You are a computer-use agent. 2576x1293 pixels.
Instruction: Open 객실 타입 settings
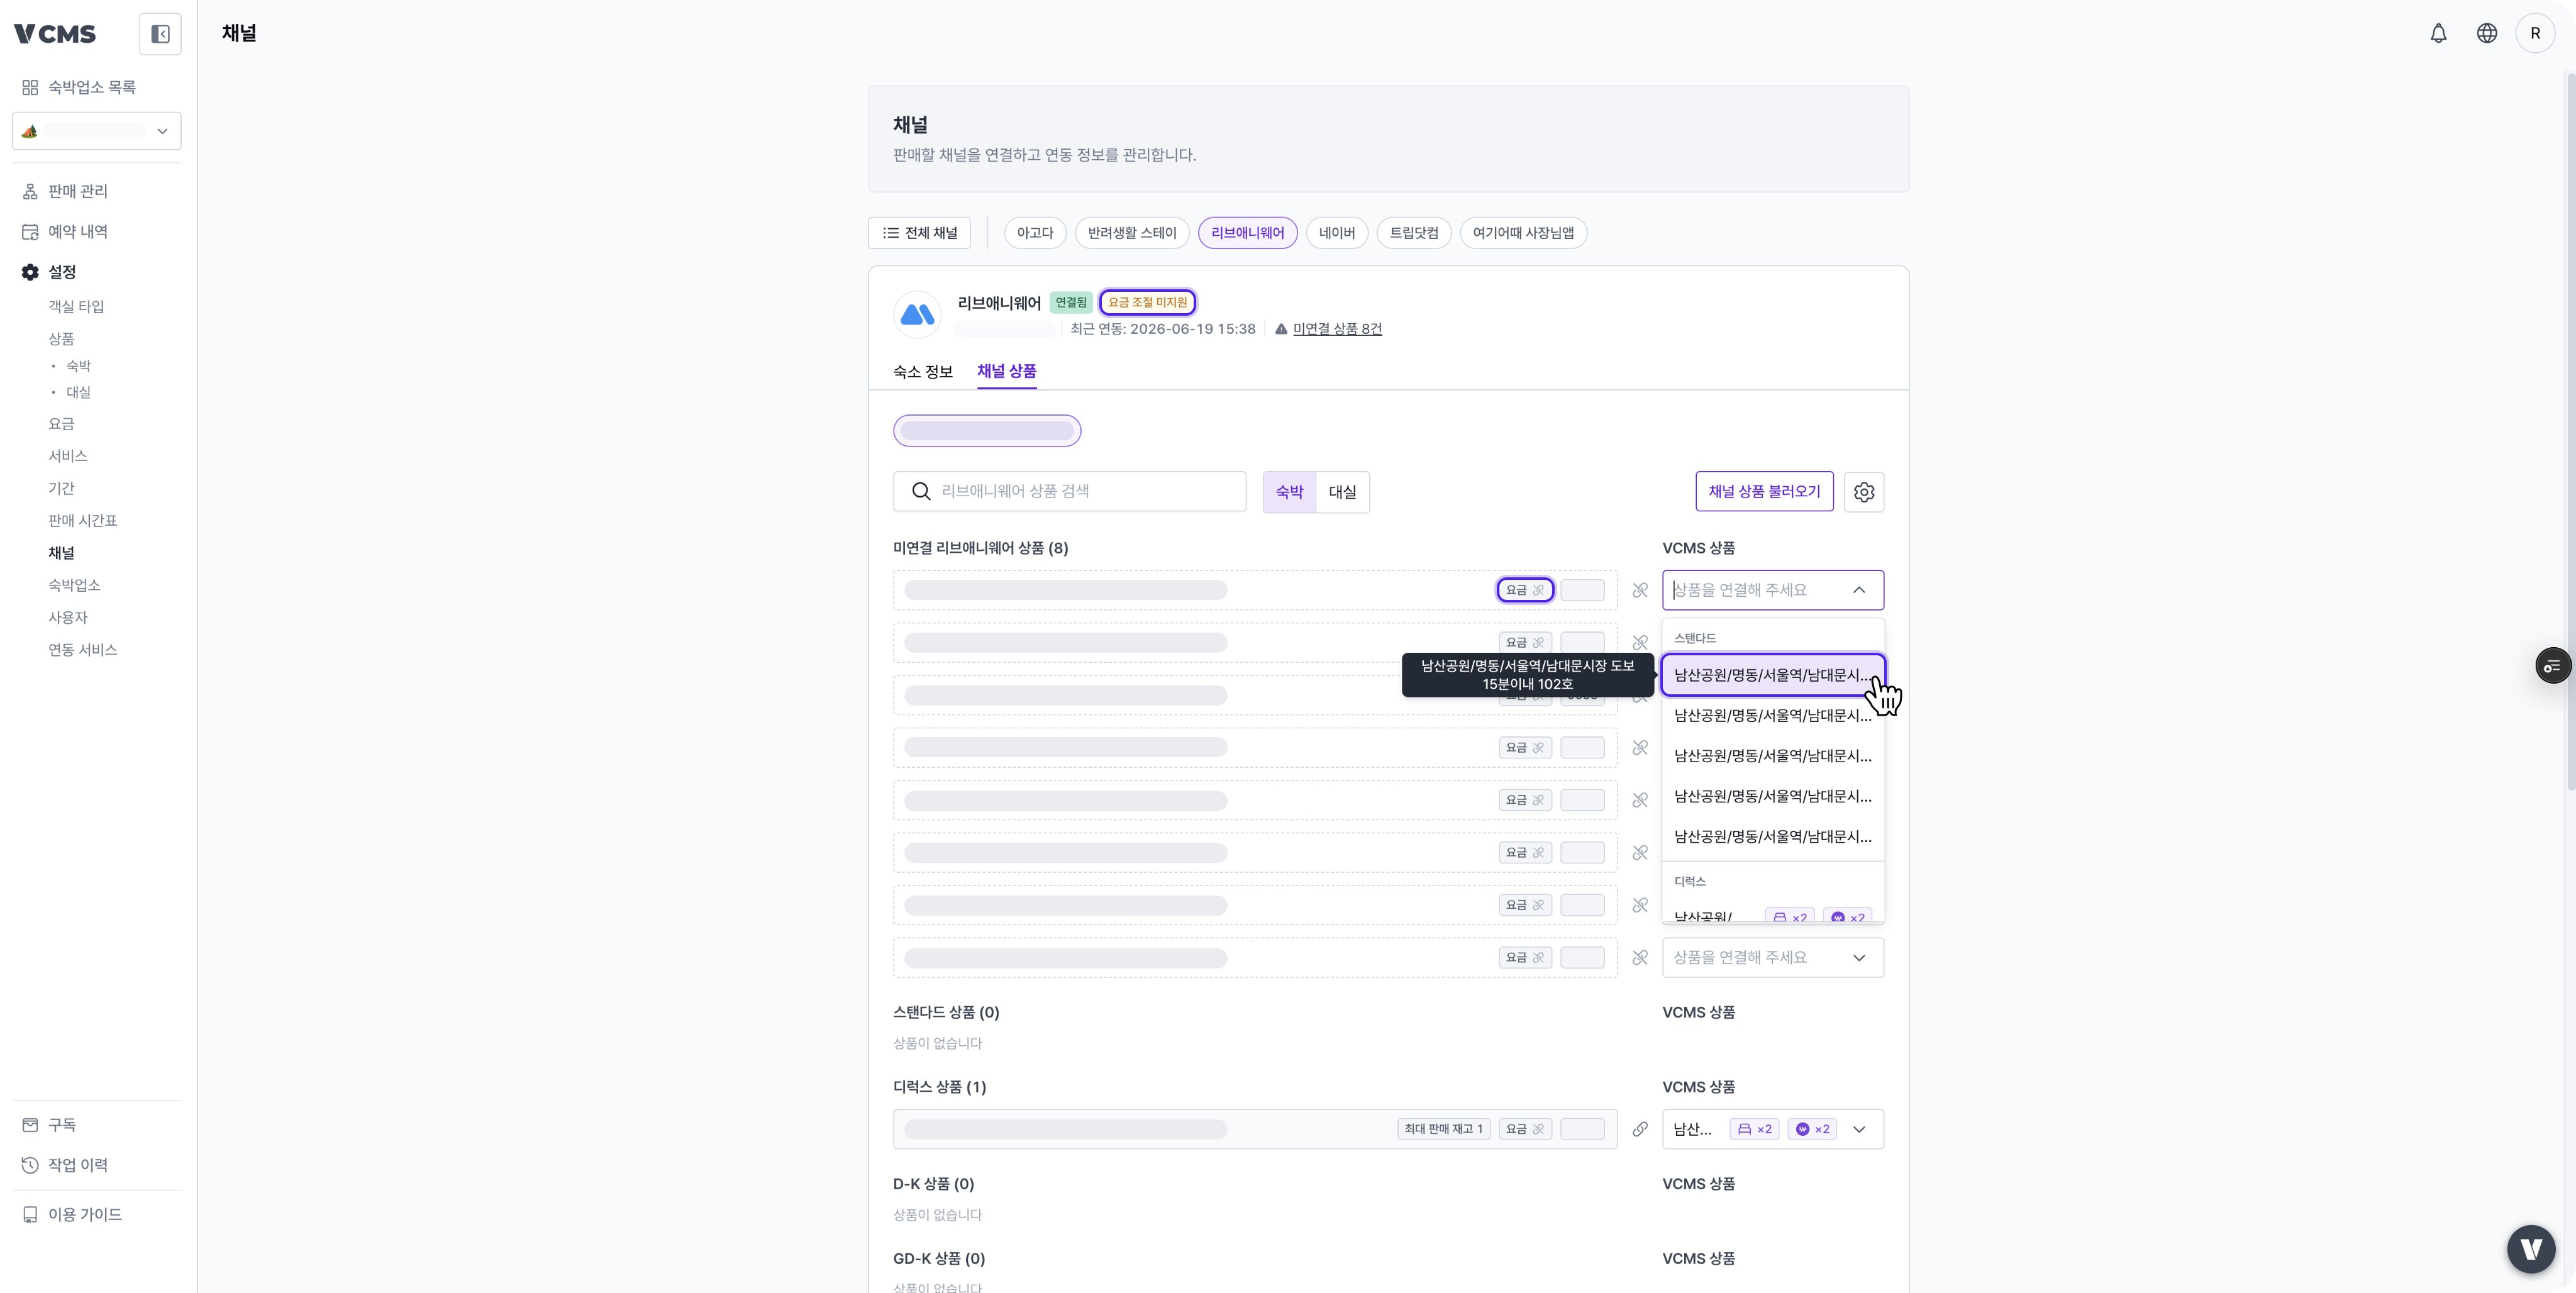coord(76,307)
